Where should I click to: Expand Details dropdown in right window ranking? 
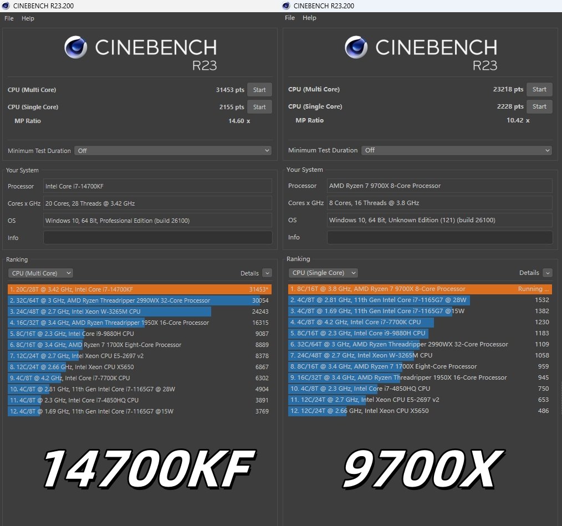pyautogui.click(x=547, y=273)
